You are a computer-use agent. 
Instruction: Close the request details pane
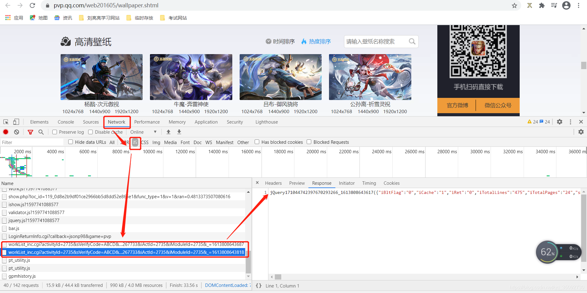(x=257, y=183)
